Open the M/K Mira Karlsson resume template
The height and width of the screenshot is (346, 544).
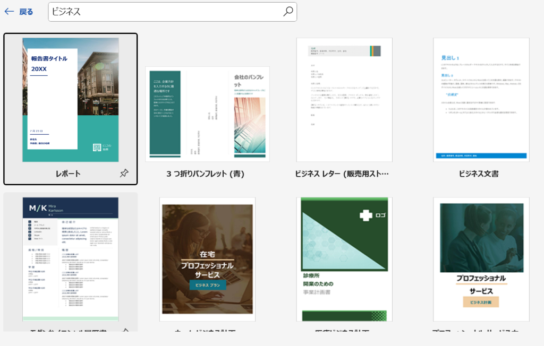click(x=70, y=259)
